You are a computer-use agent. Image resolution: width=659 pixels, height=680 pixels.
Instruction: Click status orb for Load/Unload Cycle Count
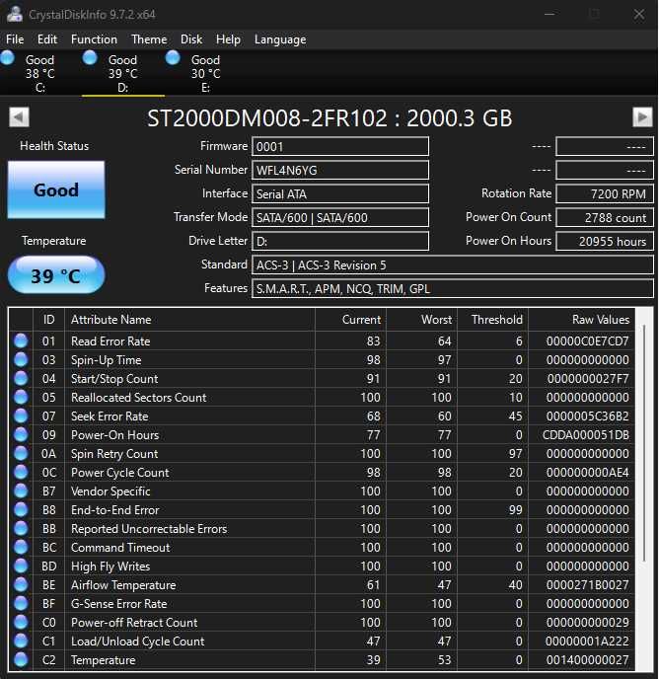pyautogui.click(x=21, y=641)
